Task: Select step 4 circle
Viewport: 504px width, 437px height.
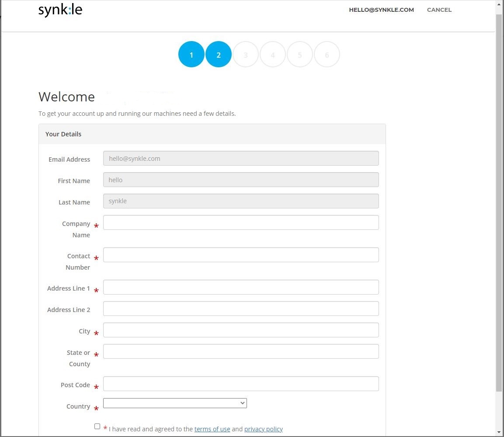Action: (x=273, y=54)
